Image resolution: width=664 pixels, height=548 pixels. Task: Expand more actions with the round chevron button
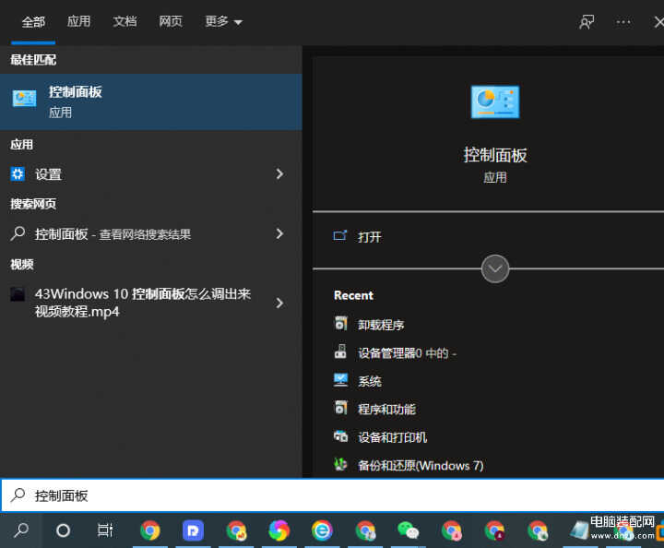495,268
